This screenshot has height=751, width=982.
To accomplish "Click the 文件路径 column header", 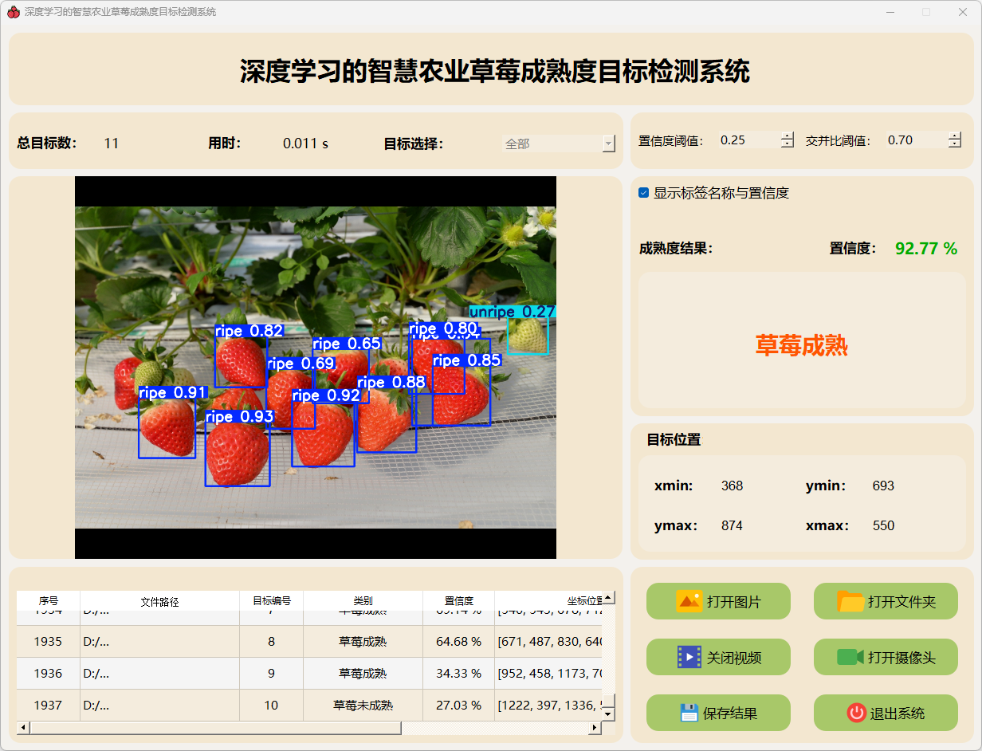I will 160,601.
